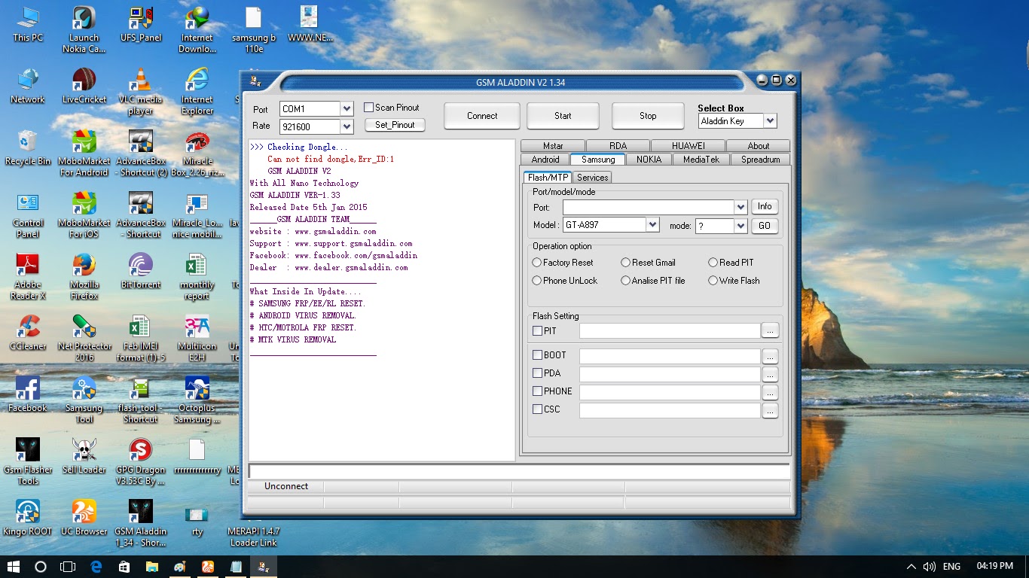This screenshot has width=1029, height=578.
Task: Select the monthly report Excel file
Action: click(197, 277)
